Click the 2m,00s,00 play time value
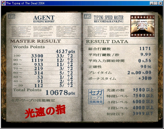 click(x=139, y=73)
